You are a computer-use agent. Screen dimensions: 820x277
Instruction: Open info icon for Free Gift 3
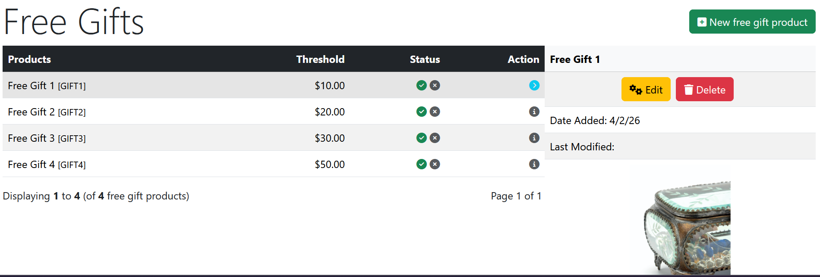[x=534, y=138]
